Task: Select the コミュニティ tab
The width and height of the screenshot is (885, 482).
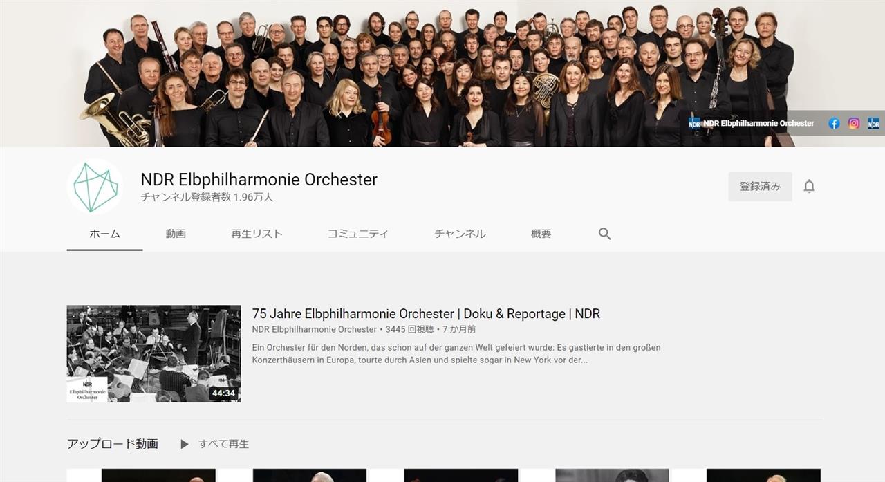Action: coord(357,234)
